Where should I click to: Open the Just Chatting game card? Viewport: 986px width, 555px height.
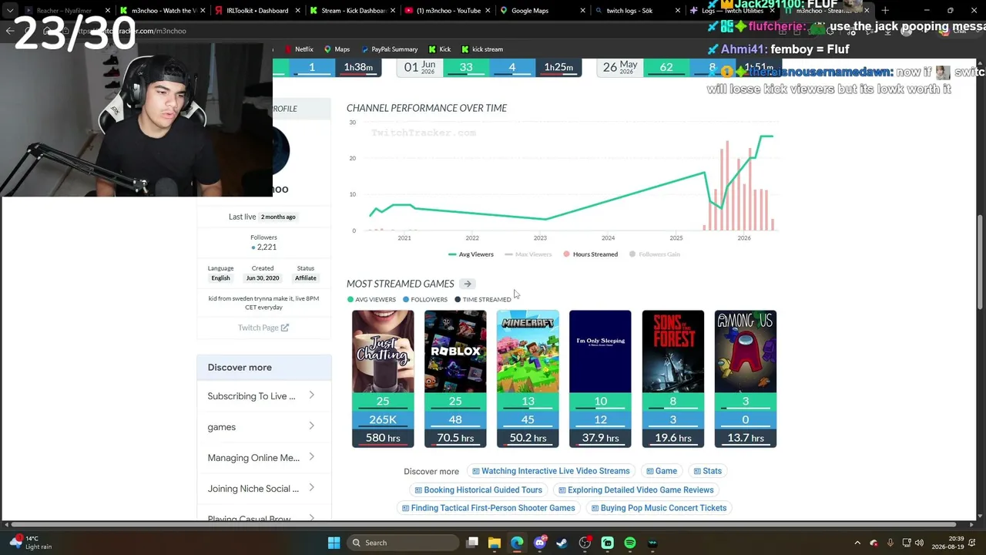pyautogui.click(x=383, y=378)
